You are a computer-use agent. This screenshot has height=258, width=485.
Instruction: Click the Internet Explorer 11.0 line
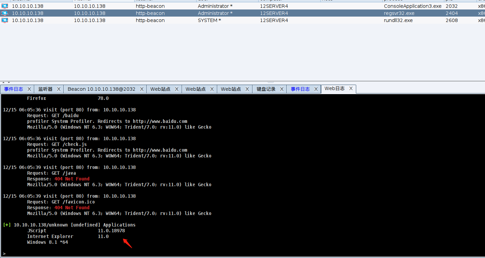pyautogui.click(x=68, y=236)
